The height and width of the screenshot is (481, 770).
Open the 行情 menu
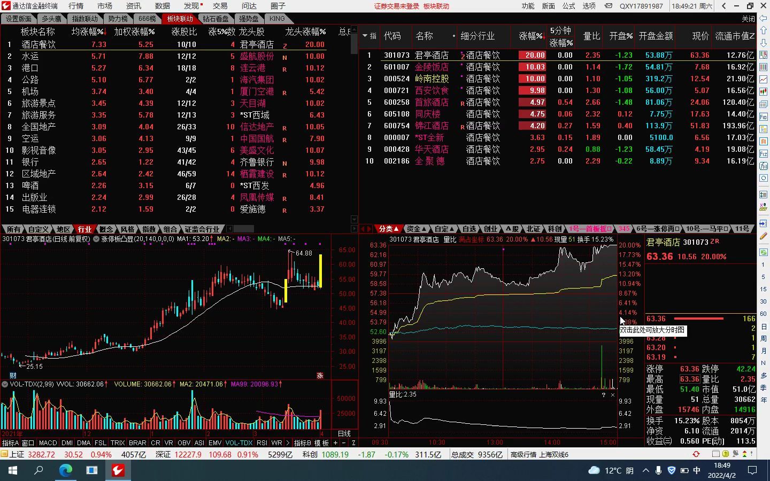[76, 6]
